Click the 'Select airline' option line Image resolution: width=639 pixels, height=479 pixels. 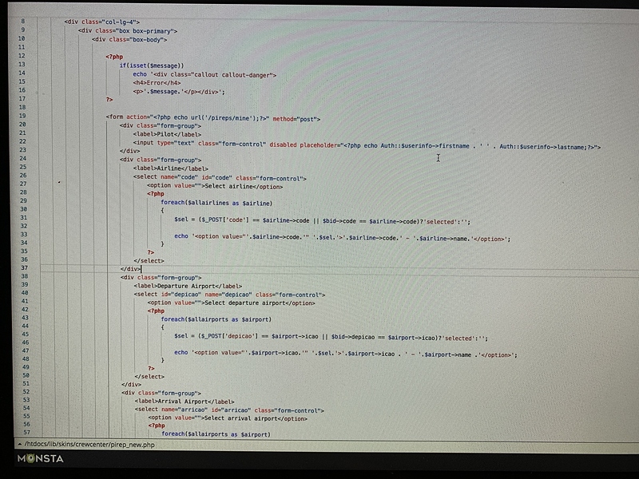coord(215,186)
